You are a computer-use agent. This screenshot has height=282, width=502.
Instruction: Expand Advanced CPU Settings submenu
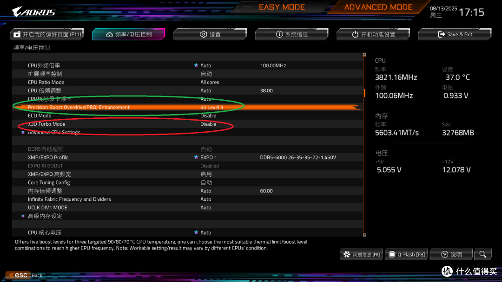click(x=54, y=132)
